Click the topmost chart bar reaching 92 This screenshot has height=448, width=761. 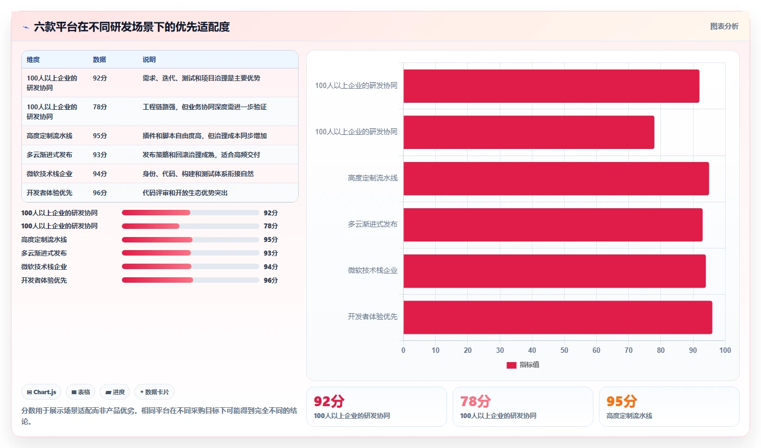click(551, 86)
